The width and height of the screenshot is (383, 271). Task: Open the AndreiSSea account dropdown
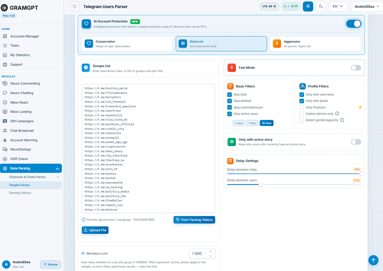tap(367, 7)
